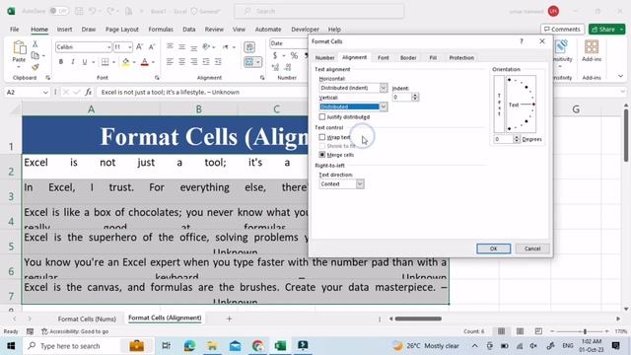This screenshot has width=631, height=355.
Task: Open the Vertical alignment dropdown
Action: click(x=384, y=106)
